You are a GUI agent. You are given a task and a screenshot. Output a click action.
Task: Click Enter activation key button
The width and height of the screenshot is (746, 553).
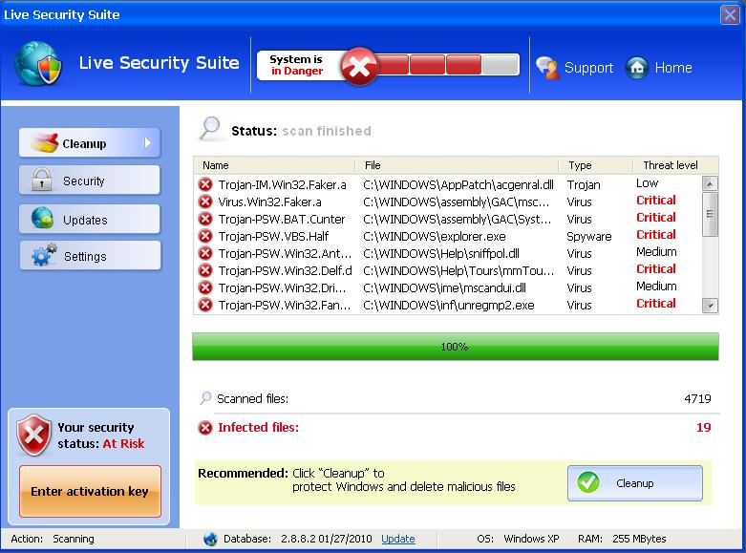90,491
